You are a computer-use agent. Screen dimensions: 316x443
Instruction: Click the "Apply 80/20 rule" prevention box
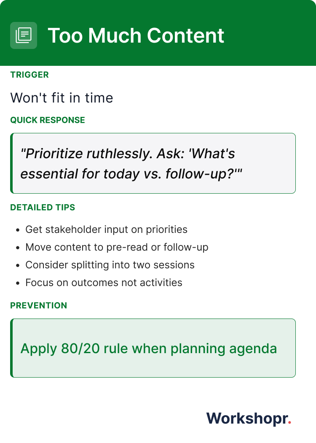154,348
